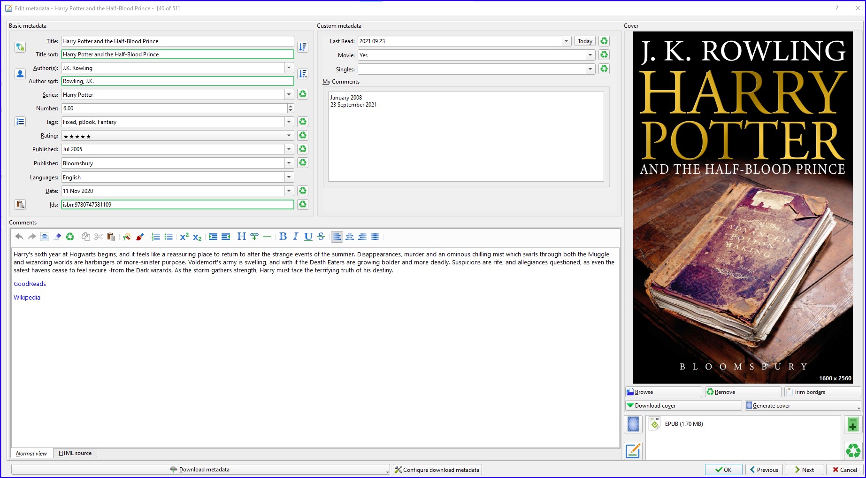Clear the Series field

pyautogui.click(x=303, y=94)
